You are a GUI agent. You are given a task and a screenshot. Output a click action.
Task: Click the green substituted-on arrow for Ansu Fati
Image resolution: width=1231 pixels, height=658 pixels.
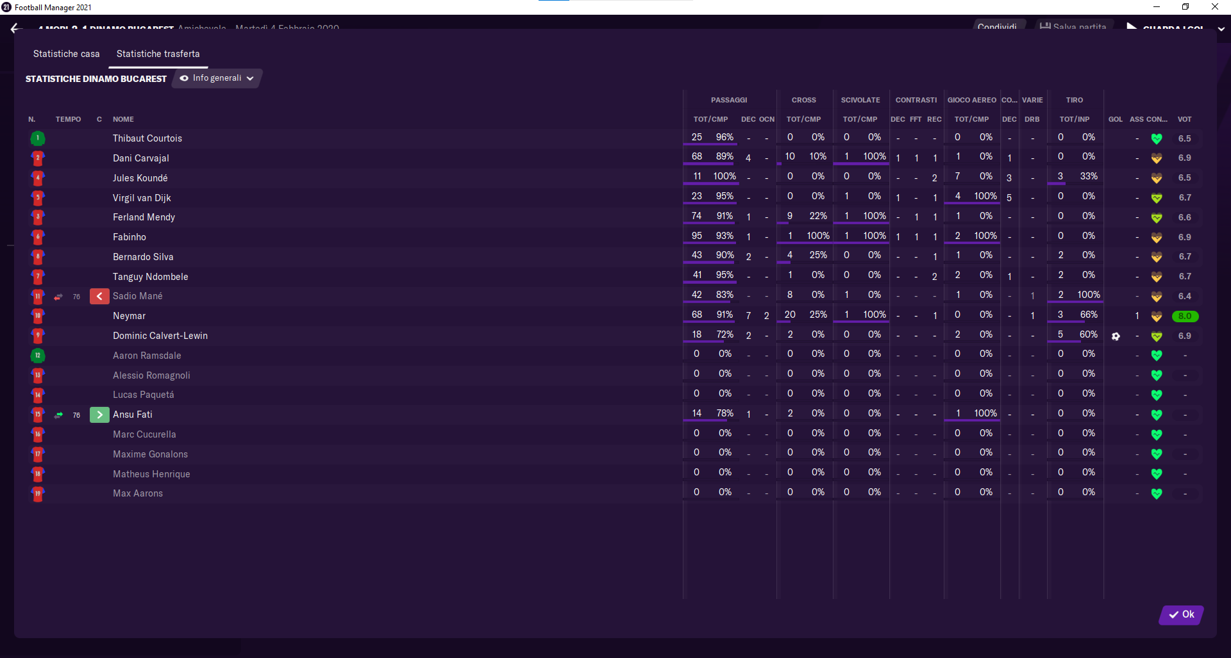99,415
